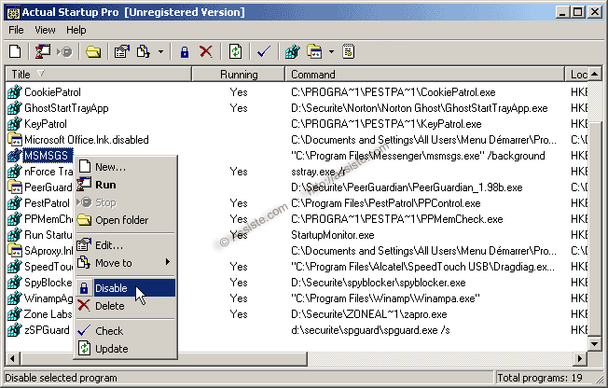Image resolution: width=608 pixels, height=388 pixels.
Task: Open the dropdown arrow beside folder view icon
Action: click(x=331, y=51)
